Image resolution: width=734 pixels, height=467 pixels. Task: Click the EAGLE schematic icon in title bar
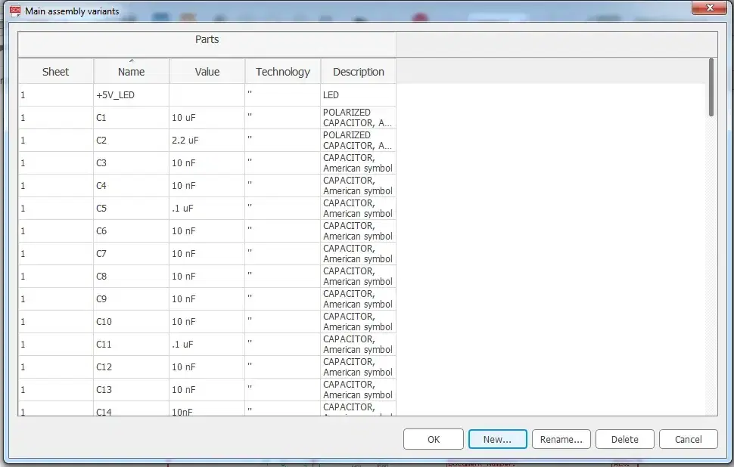coord(14,11)
